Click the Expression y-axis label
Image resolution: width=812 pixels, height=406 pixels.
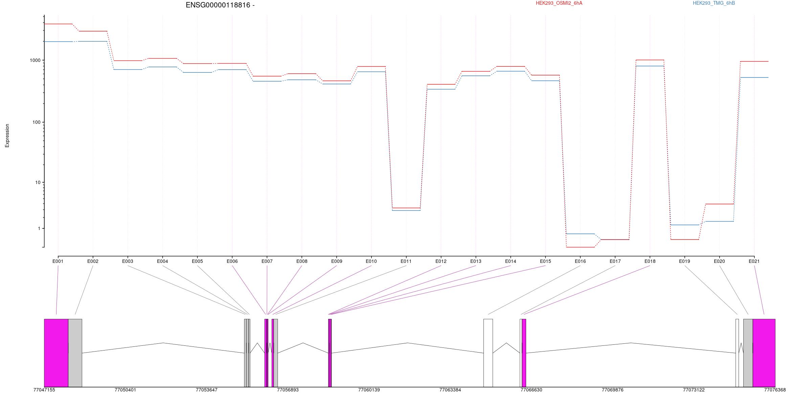click(7, 136)
